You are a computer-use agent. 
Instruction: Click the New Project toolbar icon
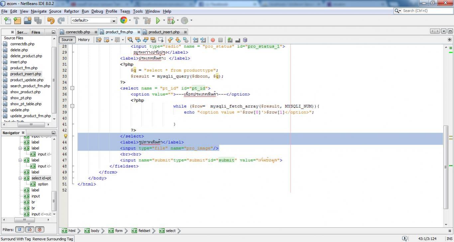click(17, 21)
